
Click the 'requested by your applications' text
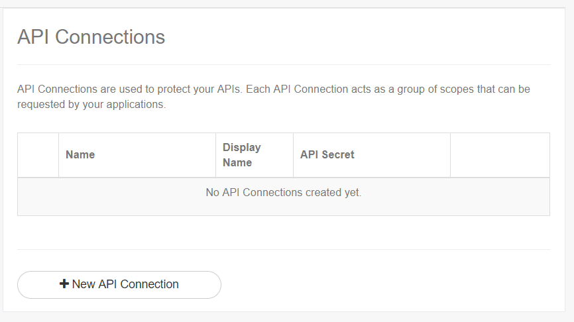[x=91, y=105]
